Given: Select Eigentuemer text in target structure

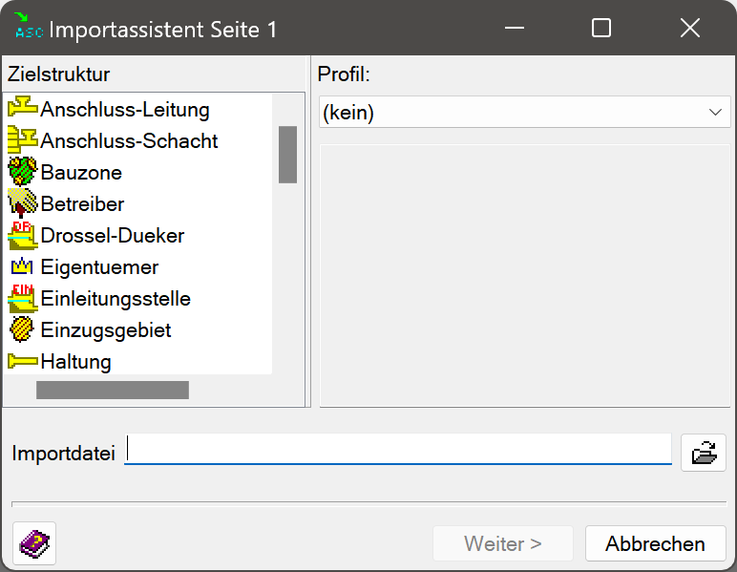Looking at the screenshot, I should point(99,266).
